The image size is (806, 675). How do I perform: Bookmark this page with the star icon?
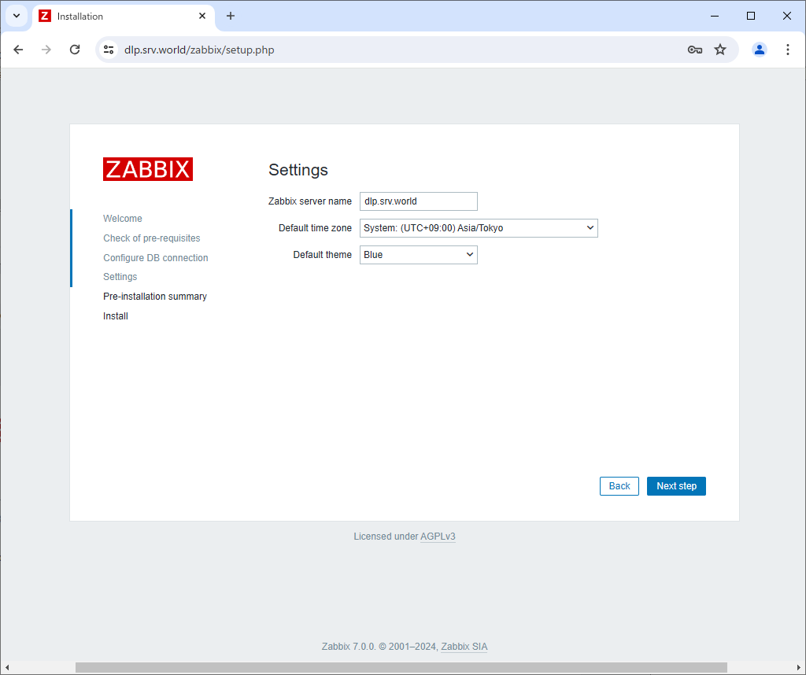(720, 50)
